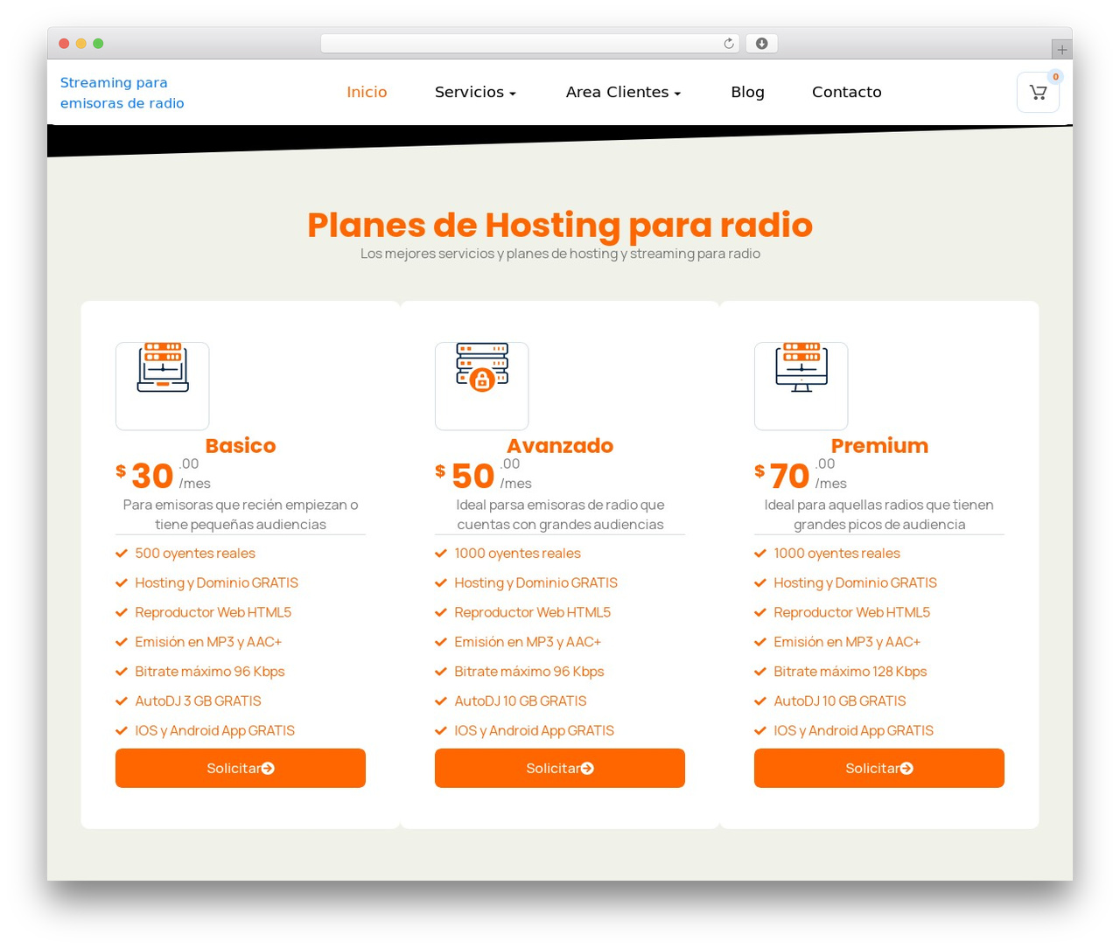Click Solicitar for the Basico plan

(241, 768)
